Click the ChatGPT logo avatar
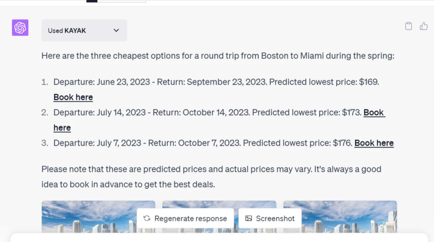Viewport: 434px width, 242px height. (20, 28)
